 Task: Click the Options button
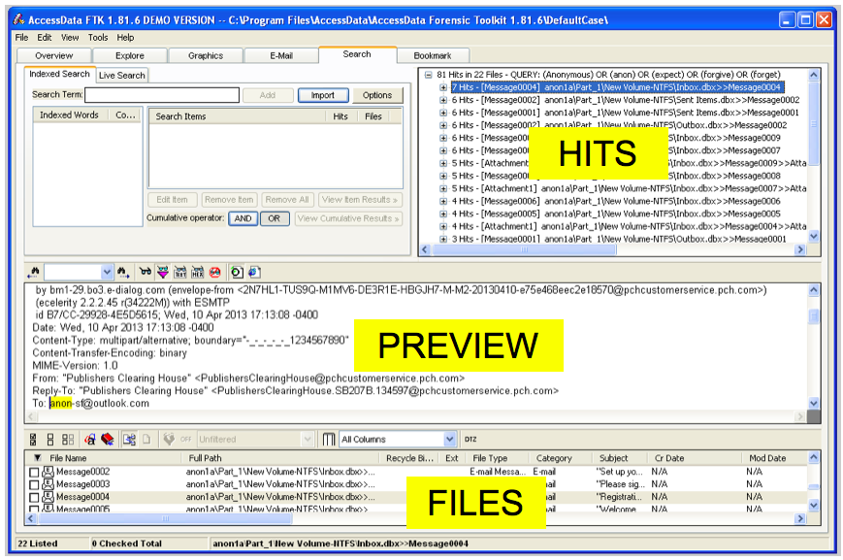[x=377, y=95]
